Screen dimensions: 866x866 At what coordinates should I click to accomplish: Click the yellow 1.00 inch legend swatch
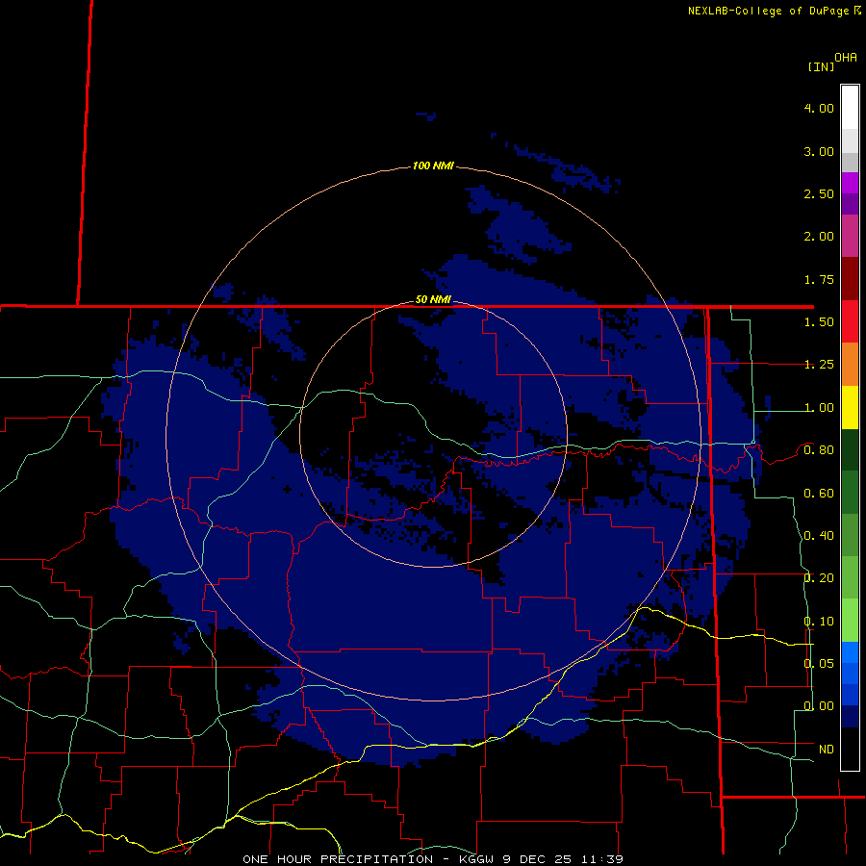point(850,407)
